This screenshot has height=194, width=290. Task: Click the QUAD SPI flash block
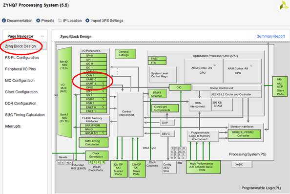click(94, 133)
